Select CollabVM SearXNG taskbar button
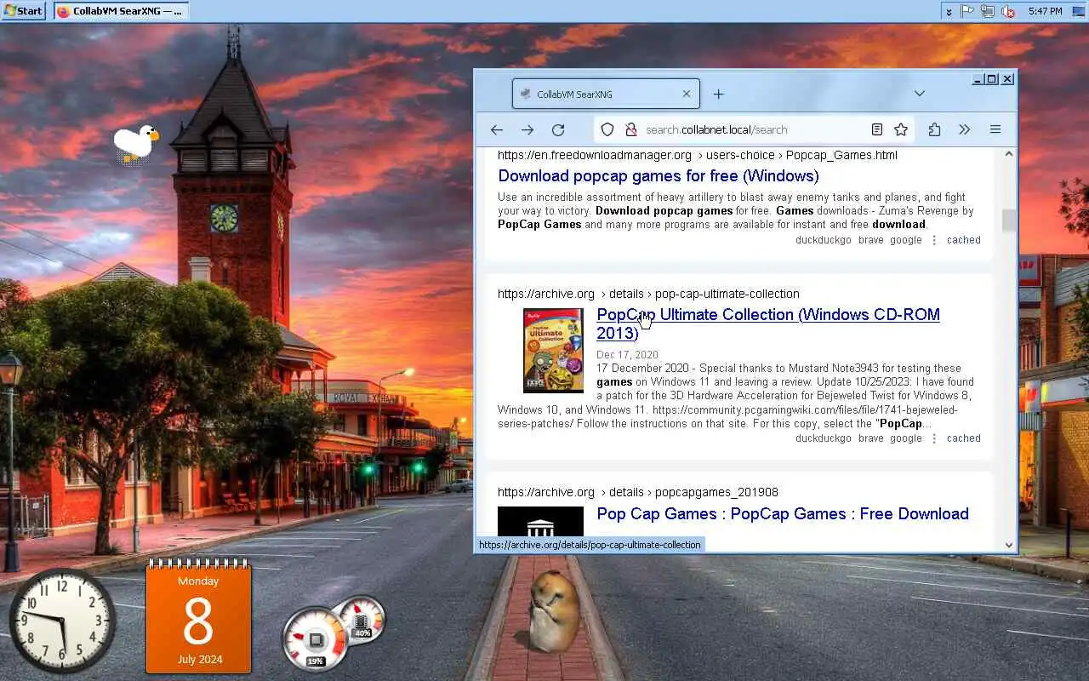Screen dimensions: 1089x681 [x=121, y=11]
